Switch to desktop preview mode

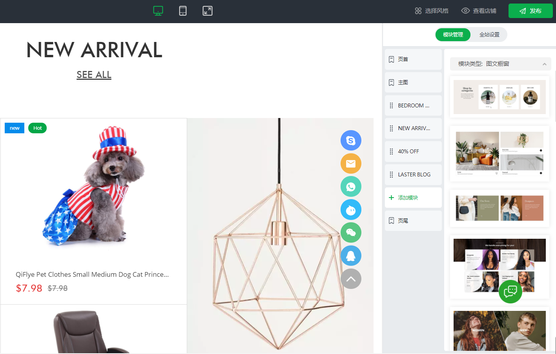pyautogui.click(x=158, y=11)
